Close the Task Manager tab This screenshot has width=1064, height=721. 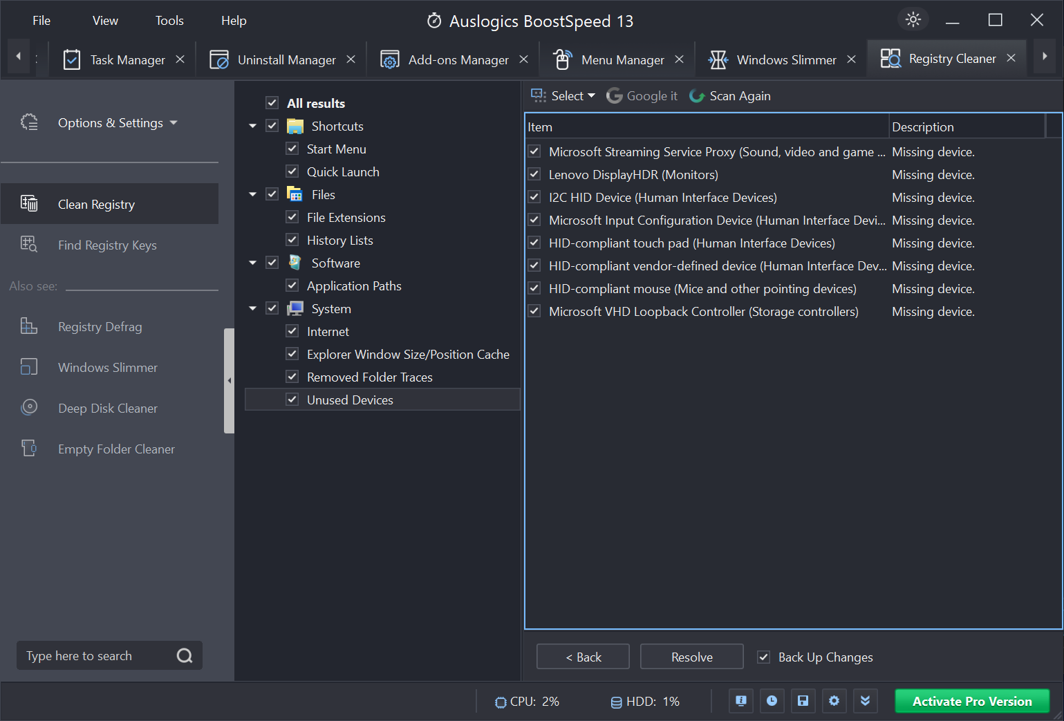(x=180, y=59)
